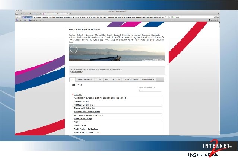Switch to the first browser tab

tap(29, 14)
